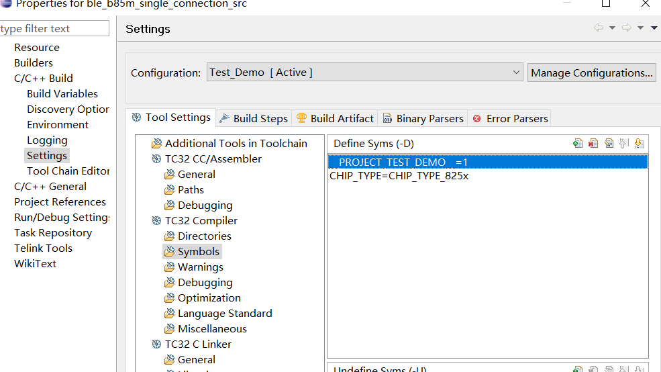Select the CHIP_TYPE=CHIP_TYPE_825x symbol entry

tap(399, 176)
